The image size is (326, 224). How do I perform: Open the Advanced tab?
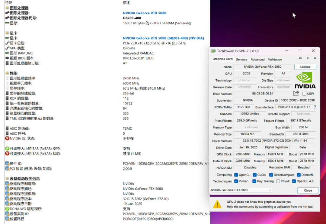(x=257, y=60)
